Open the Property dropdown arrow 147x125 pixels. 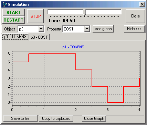[x=87, y=29]
